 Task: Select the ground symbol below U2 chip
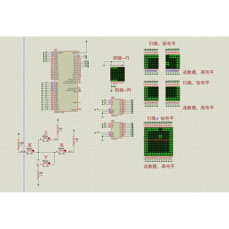(103, 117)
